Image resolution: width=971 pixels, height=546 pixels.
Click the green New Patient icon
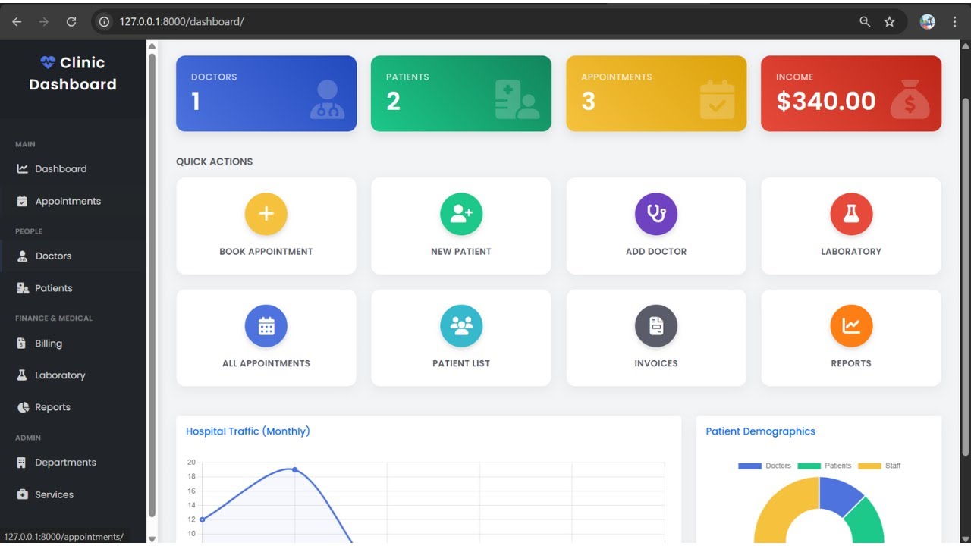[461, 214]
